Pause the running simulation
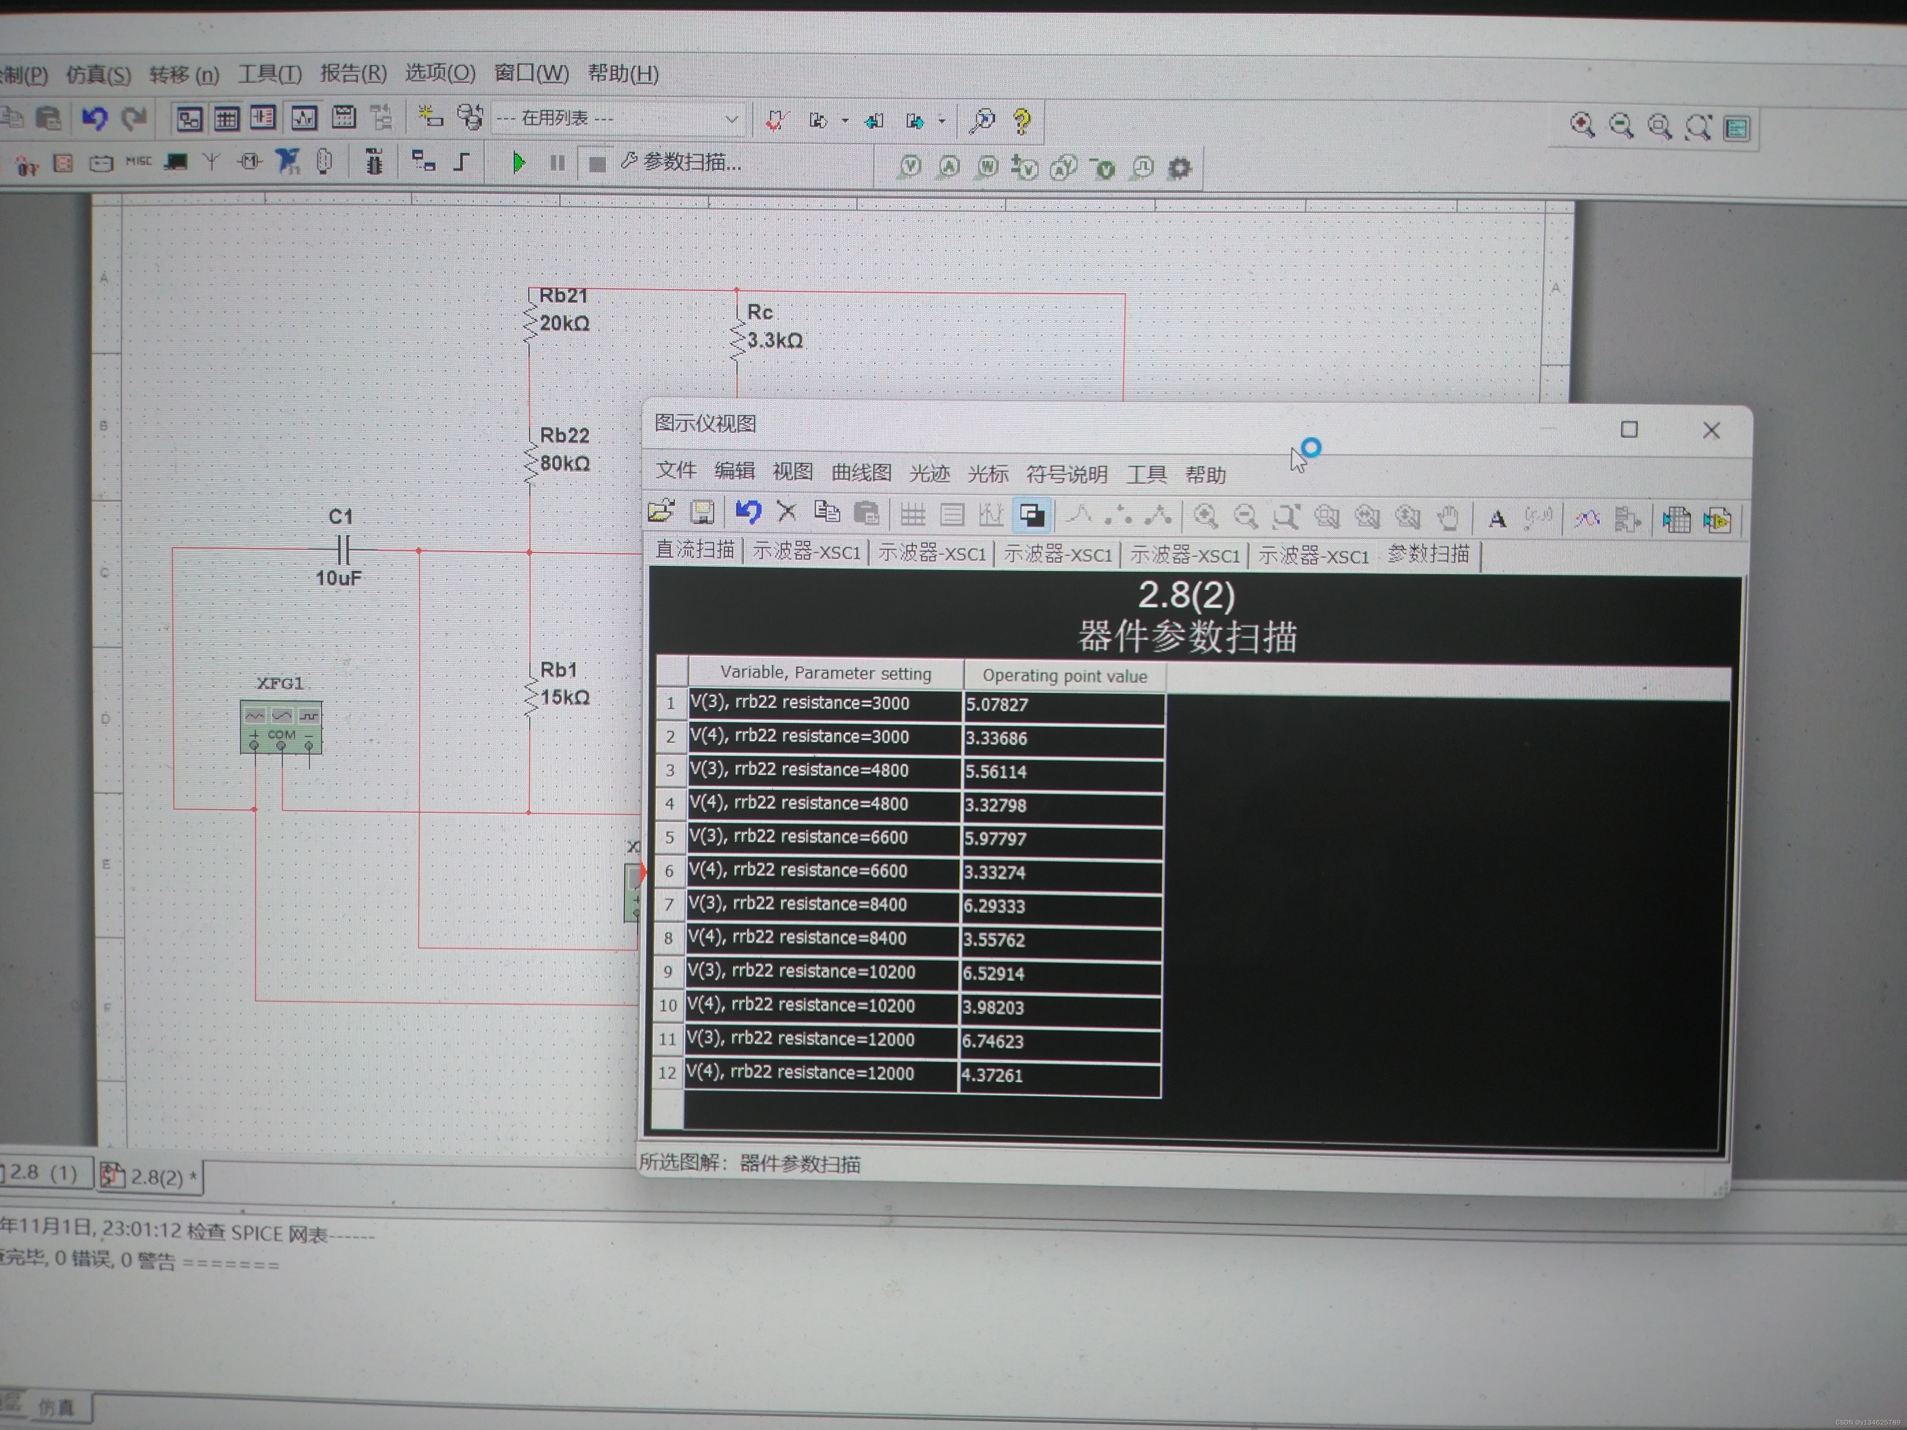 click(558, 163)
